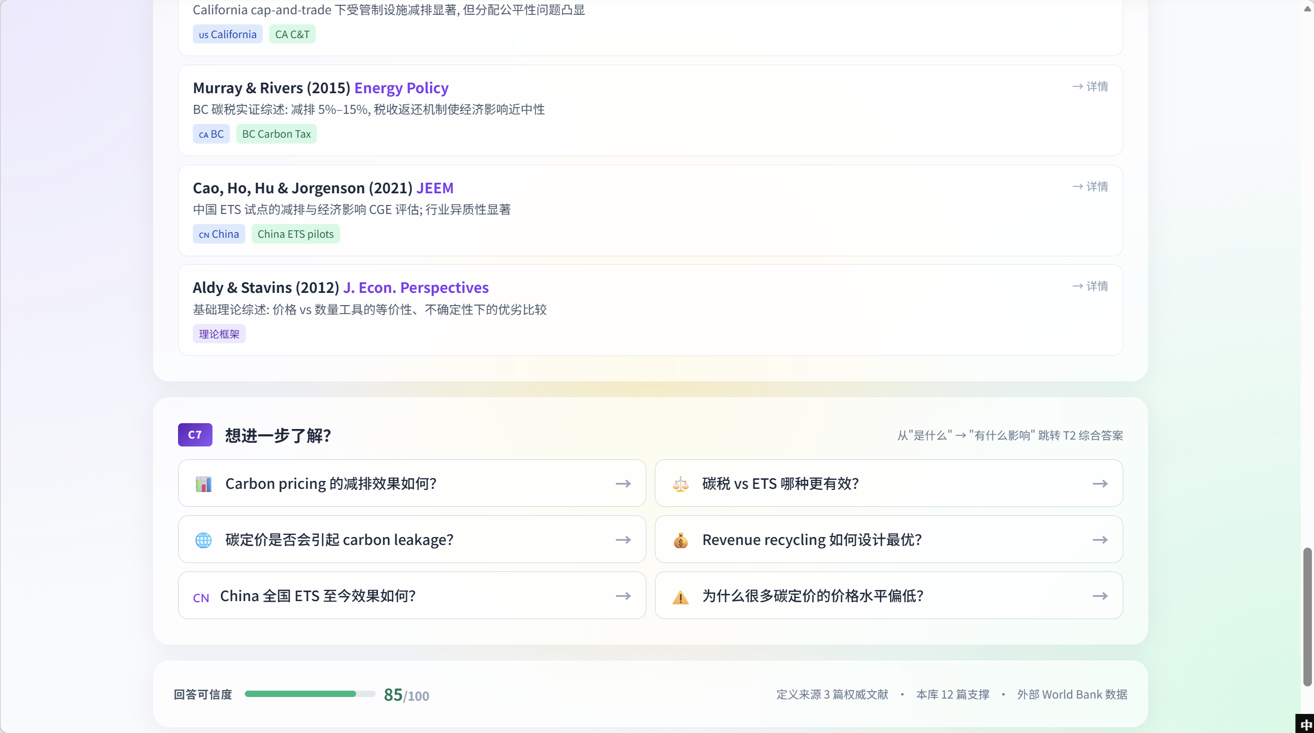This screenshot has height=733, width=1314.
Task: Click the 理论框架 tag
Action: tap(219, 334)
